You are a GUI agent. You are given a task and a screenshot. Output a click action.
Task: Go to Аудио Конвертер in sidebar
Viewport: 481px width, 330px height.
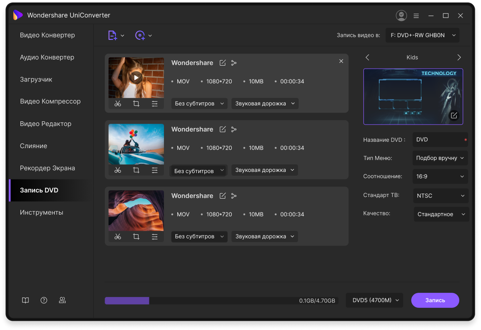coord(47,57)
